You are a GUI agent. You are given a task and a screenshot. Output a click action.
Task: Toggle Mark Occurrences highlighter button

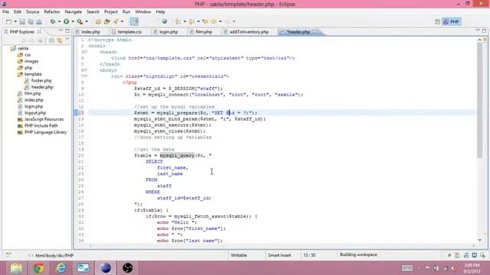pyautogui.click(x=135, y=21)
